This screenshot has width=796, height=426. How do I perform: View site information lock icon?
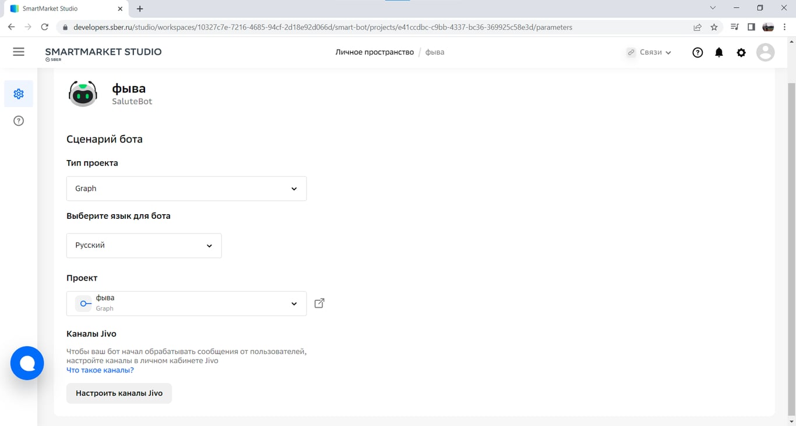tap(64, 27)
